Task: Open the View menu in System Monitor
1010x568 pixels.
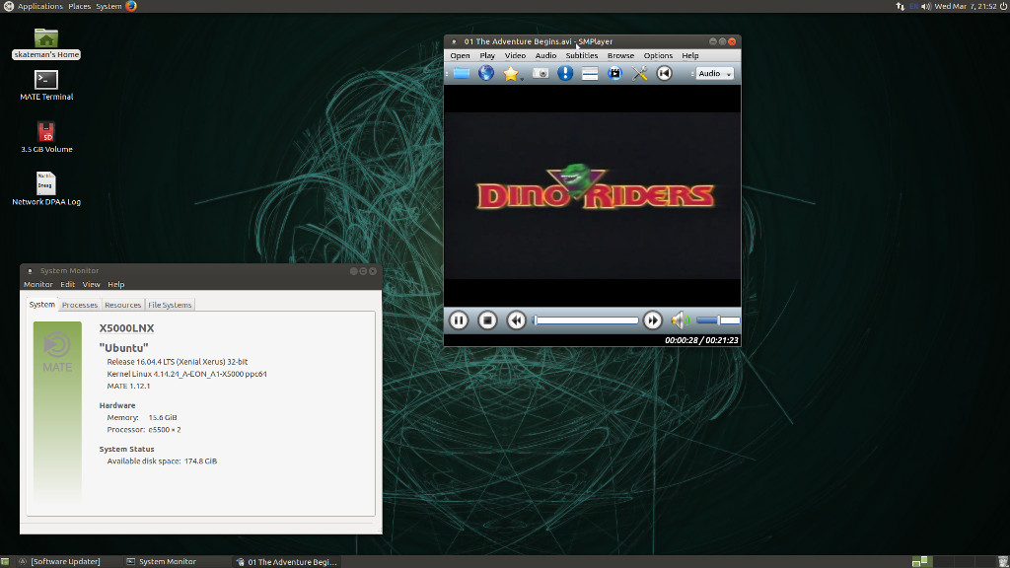Action: 92,284
